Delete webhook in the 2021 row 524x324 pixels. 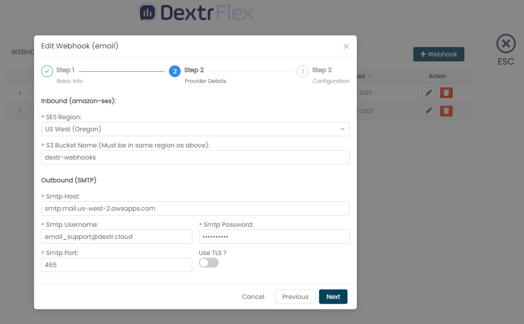coord(446,111)
